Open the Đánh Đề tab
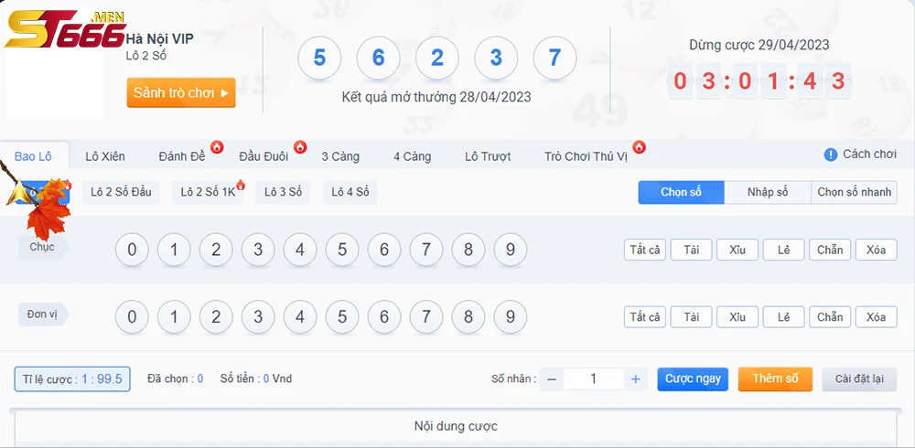The height and width of the screenshot is (448, 915). pos(182,156)
